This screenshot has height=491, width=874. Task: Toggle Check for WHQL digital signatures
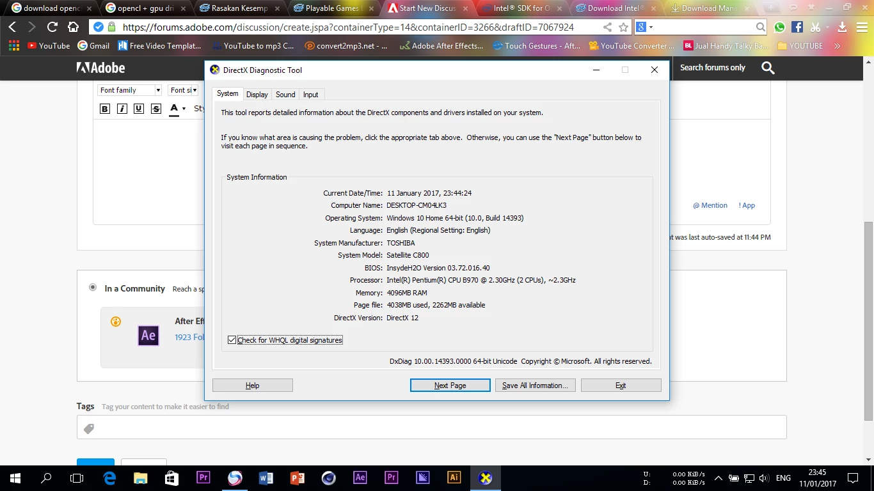(232, 340)
